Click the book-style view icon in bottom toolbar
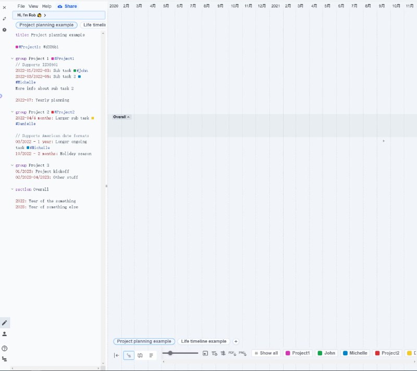417x371 pixels. click(x=140, y=355)
